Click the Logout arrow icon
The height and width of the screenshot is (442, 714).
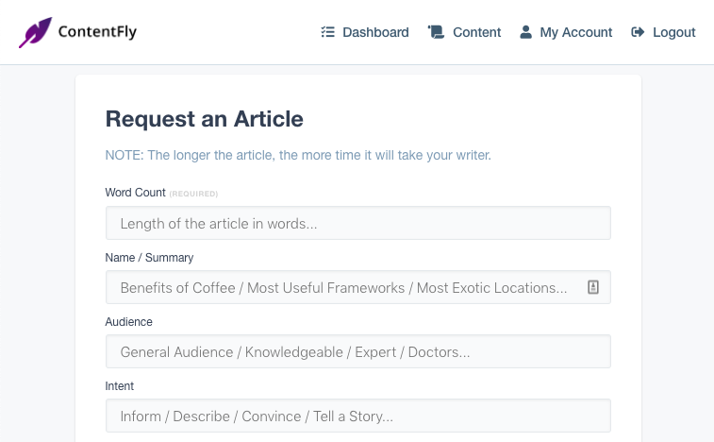(638, 32)
